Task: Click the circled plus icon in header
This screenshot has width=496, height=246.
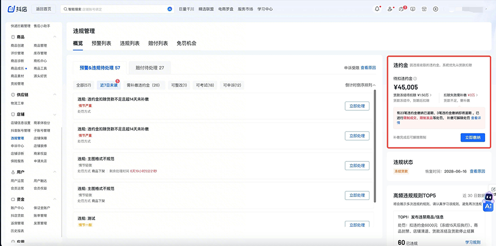Action: coord(436,9)
